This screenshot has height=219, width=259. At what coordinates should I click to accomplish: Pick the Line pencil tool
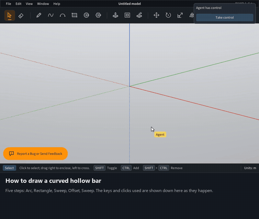point(39,15)
